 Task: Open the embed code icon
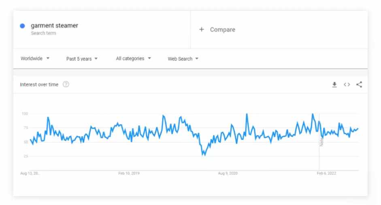point(347,85)
